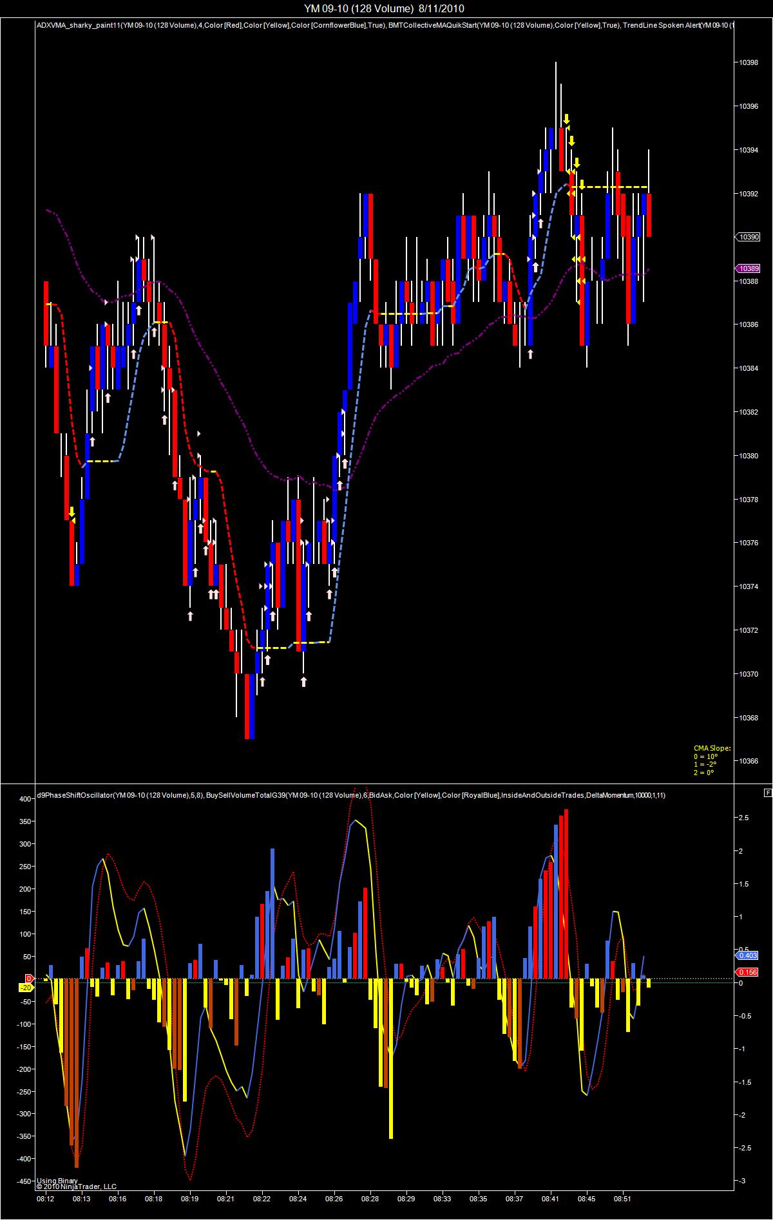The image size is (773, 1220).
Task: Click the -450 oscillator left-axis label
Action: click(x=24, y=1181)
